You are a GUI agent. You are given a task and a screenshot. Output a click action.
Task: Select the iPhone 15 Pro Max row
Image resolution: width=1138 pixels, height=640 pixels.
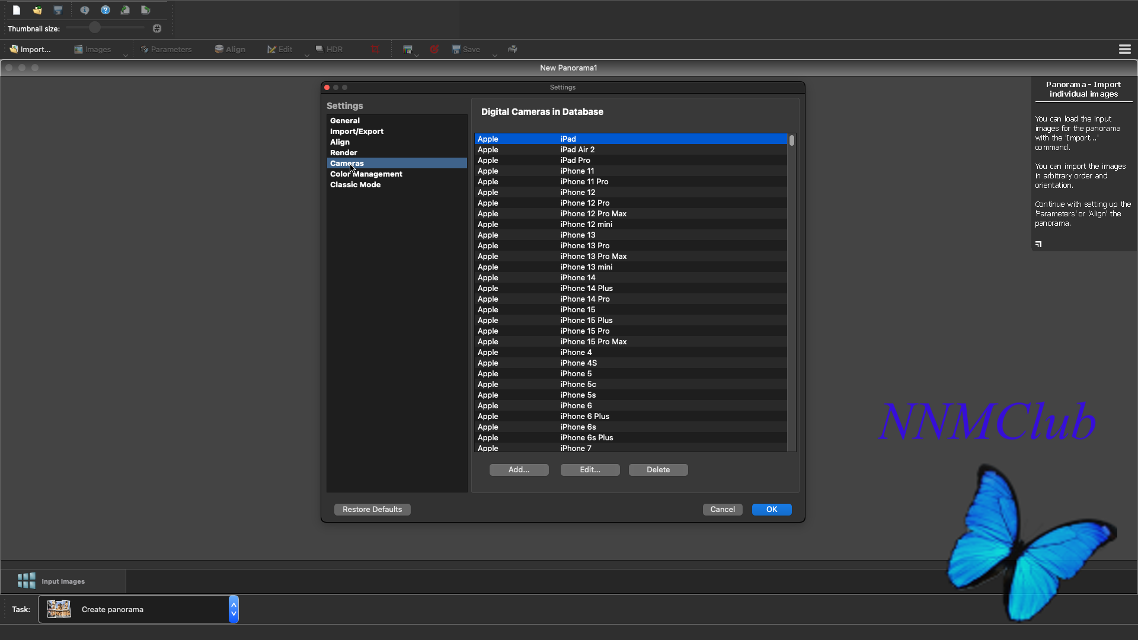(631, 341)
